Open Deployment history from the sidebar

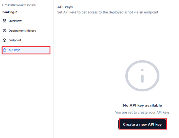[x=22, y=31]
